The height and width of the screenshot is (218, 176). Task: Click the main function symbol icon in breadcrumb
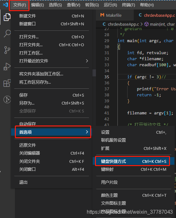(x=147, y=24)
